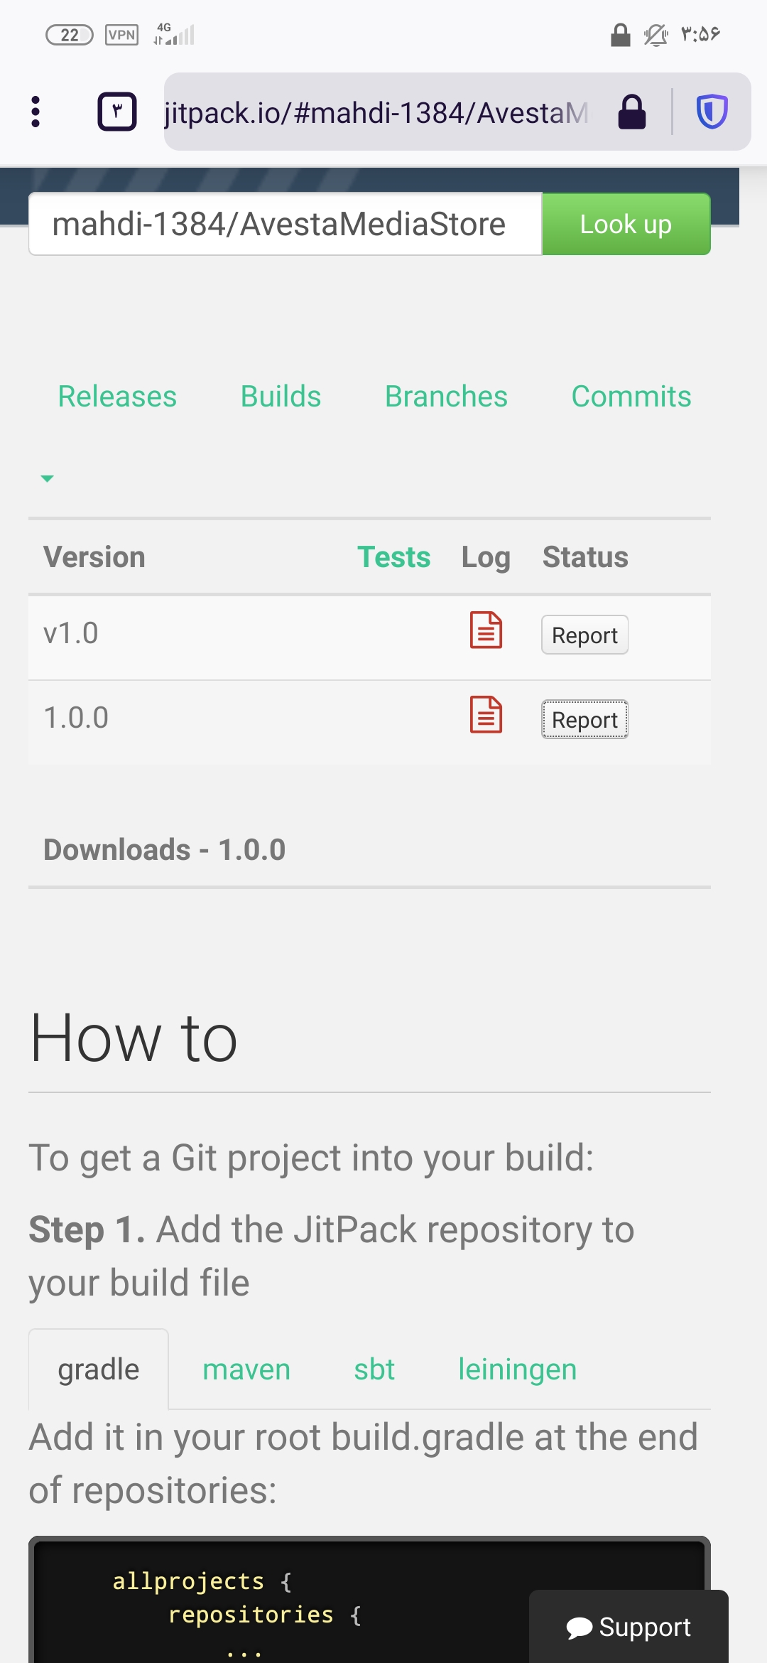Open the tracking protection shield icon
767x1663 pixels.
tap(712, 112)
